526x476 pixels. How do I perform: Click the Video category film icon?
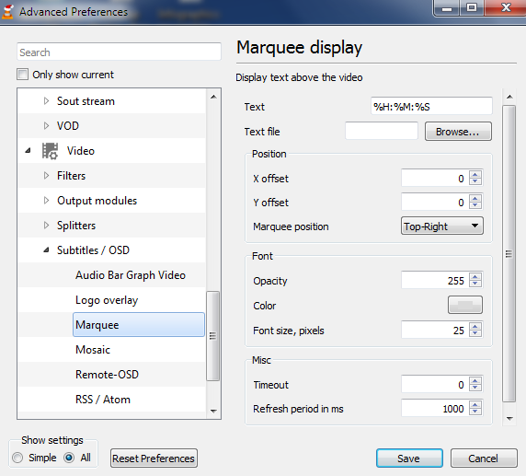50,151
